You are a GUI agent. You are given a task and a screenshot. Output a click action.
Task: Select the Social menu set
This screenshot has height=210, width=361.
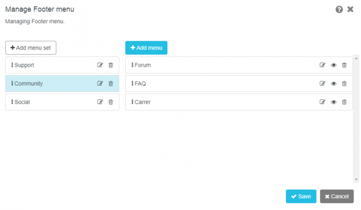62,102
